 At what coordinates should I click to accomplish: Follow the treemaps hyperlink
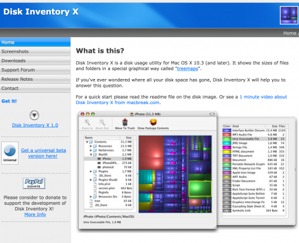pyautogui.click(x=188, y=69)
